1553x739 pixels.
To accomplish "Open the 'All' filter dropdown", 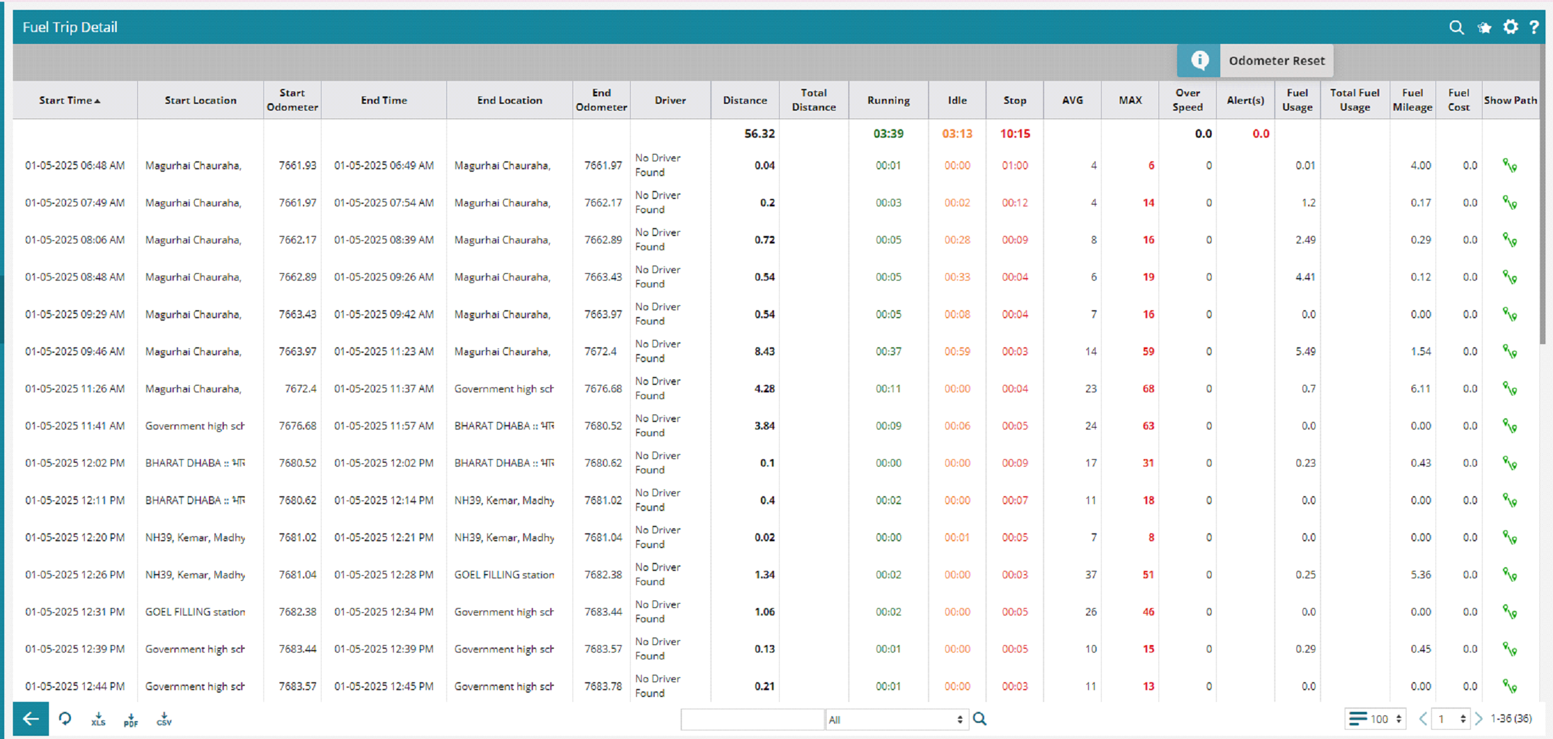I will 896,719.
